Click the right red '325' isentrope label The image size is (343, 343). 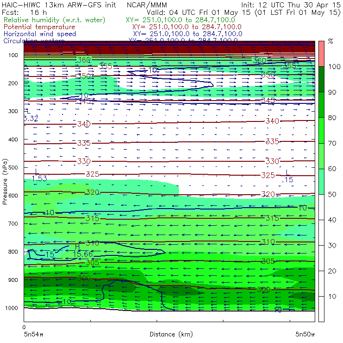[268, 175]
